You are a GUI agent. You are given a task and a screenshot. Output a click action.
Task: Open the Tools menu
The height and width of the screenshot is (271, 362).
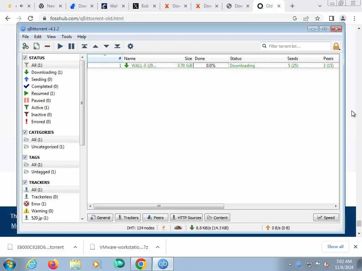(66, 37)
